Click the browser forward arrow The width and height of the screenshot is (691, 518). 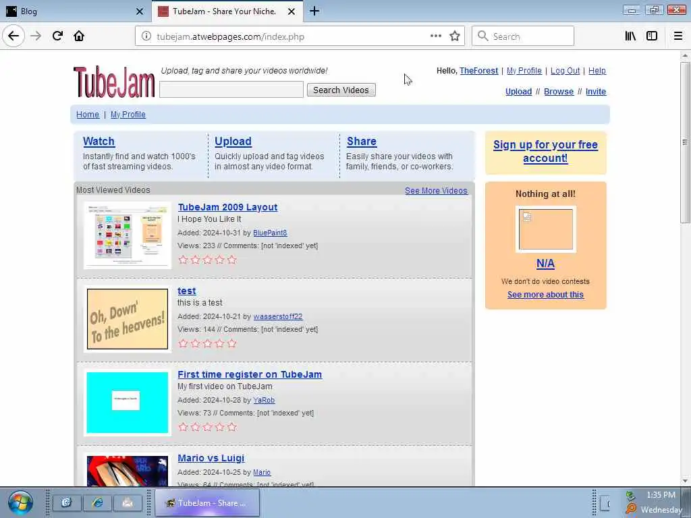(x=36, y=36)
